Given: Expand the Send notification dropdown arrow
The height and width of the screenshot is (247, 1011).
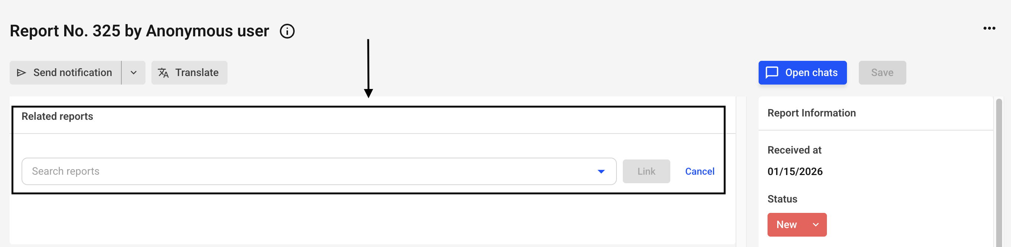Looking at the screenshot, I should pyautogui.click(x=134, y=73).
